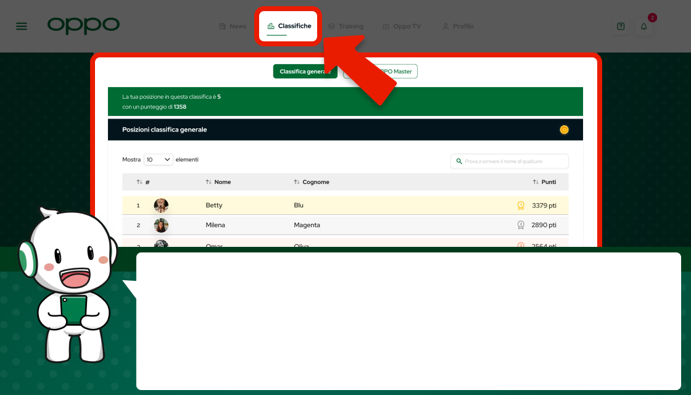
Task: Select the Classifica generale button
Action: [x=305, y=72]
